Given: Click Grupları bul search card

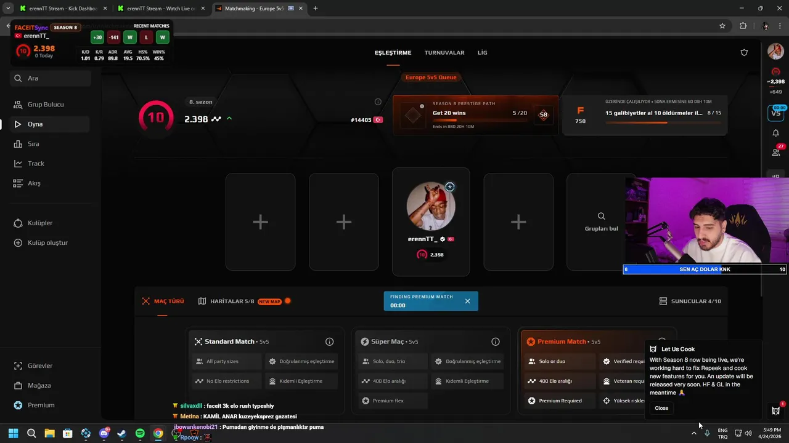Looking at the screenshot, I should [601, 222].
